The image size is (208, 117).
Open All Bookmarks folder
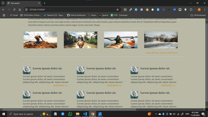(198, 15)
